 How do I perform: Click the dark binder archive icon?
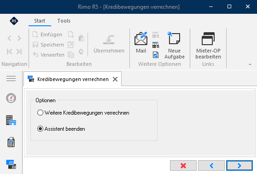pos(156,45)
